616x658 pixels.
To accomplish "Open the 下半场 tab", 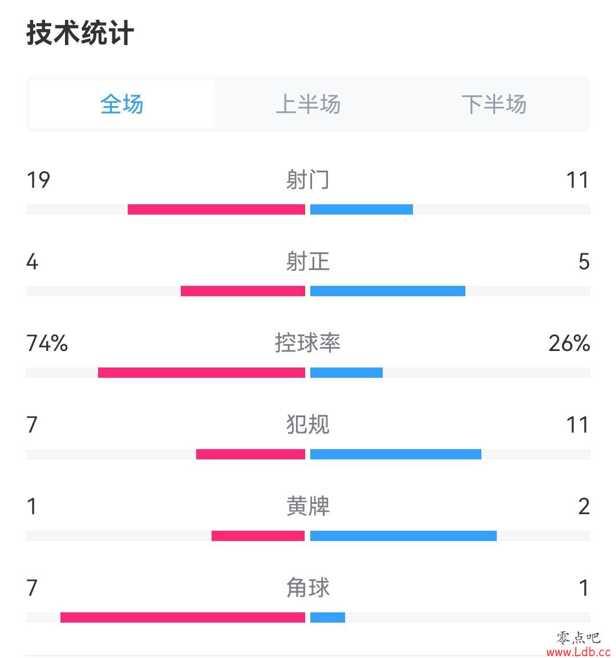I will click(x=494, y=104).
